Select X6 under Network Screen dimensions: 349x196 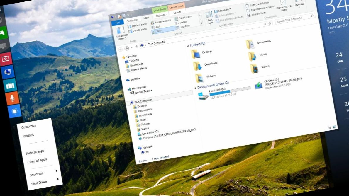coord(145,152)
